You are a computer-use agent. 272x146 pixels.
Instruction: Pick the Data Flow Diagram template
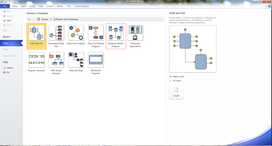[76, 33]
